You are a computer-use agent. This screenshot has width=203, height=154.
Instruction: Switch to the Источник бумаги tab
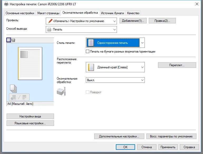[112, 13]
